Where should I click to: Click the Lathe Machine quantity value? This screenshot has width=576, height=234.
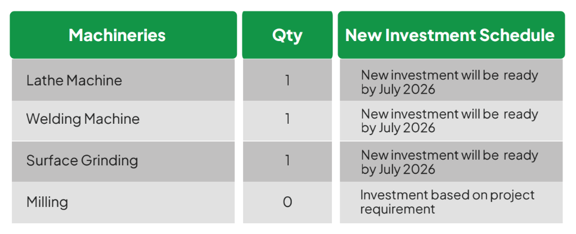tap(287, 80)
